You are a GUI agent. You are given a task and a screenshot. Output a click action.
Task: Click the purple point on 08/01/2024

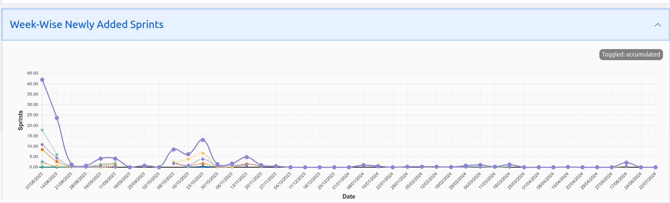[x=363, y=165]
